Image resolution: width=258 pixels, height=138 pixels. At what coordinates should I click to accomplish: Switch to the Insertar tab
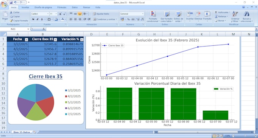(25, 8)
